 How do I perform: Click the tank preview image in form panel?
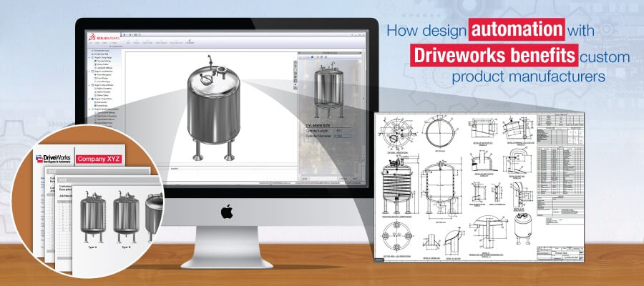coord(328,89)
